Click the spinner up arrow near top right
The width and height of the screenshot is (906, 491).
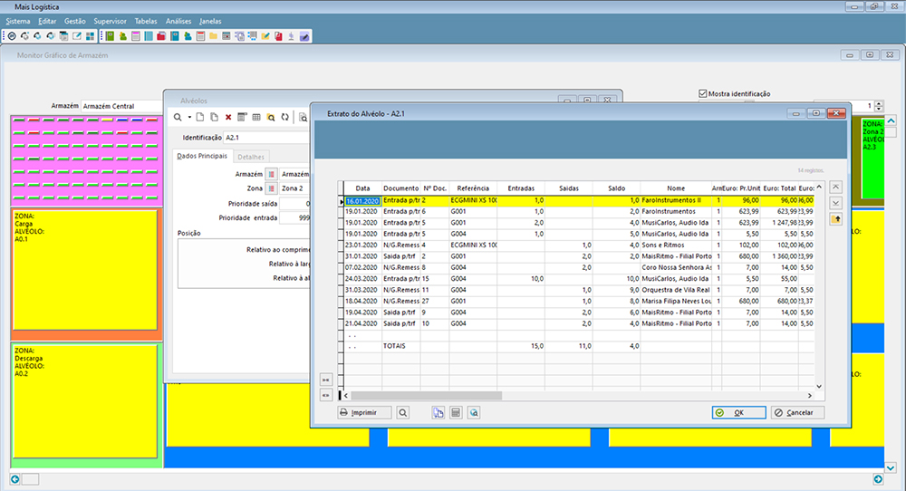[x=879, y=103]
